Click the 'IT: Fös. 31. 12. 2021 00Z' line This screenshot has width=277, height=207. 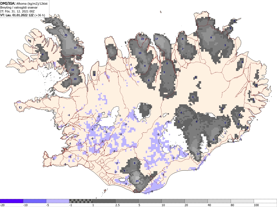pyautogui.click(x=17, y=11)
